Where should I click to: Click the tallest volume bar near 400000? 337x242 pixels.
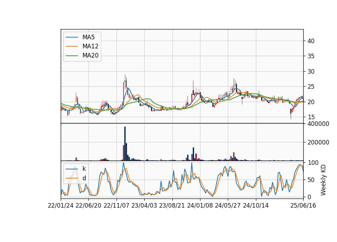pyautogui.click(x=125, y=144)
